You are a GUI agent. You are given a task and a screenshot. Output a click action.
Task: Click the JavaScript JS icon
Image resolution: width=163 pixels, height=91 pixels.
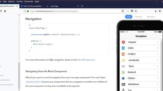pos(123,60)
